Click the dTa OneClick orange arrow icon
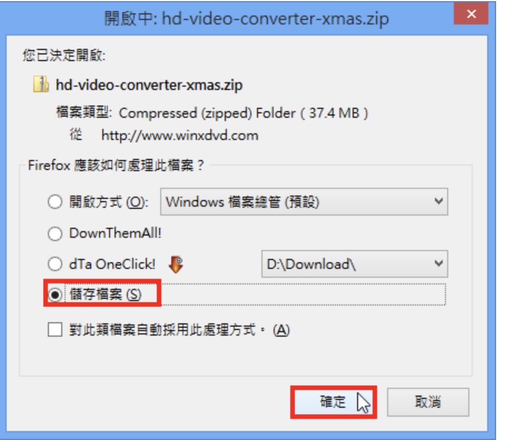 pyautogui.click(x=176, y=264)
